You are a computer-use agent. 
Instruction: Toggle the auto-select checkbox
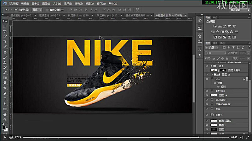16,10
